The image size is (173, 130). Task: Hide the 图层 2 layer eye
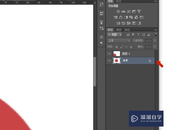click(109, 54)
